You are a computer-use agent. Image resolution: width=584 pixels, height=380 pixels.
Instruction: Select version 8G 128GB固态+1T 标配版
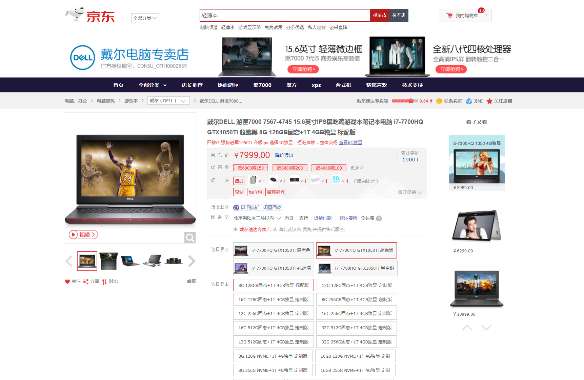[274, 285]
